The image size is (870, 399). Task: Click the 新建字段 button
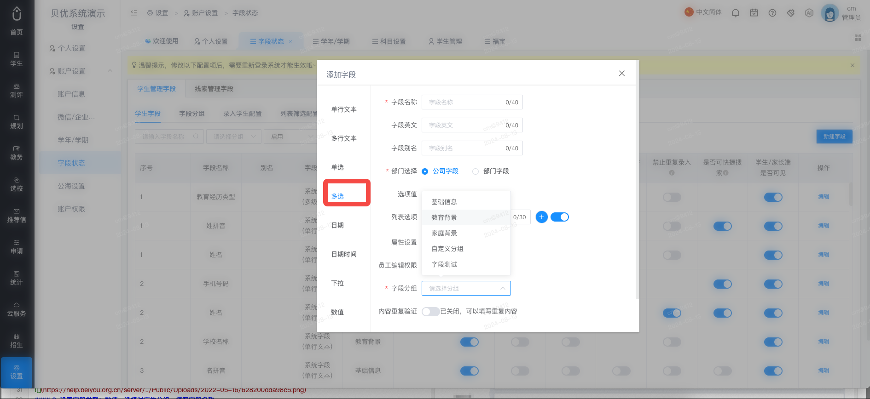(834, 137)
